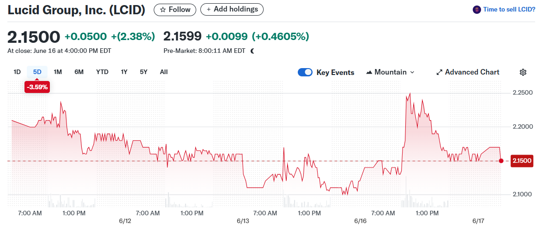This screenshot has width=536, height=225.
Task: Click the -3.59% change badge
Action: coord(37,87)
